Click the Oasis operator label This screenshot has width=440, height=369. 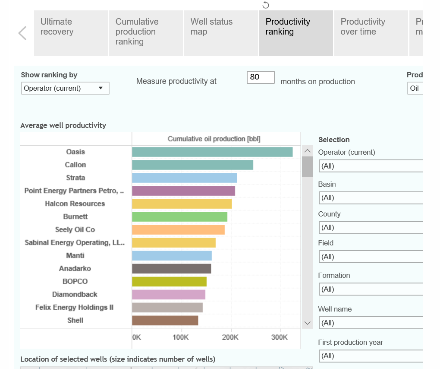[x=75, y=152]
